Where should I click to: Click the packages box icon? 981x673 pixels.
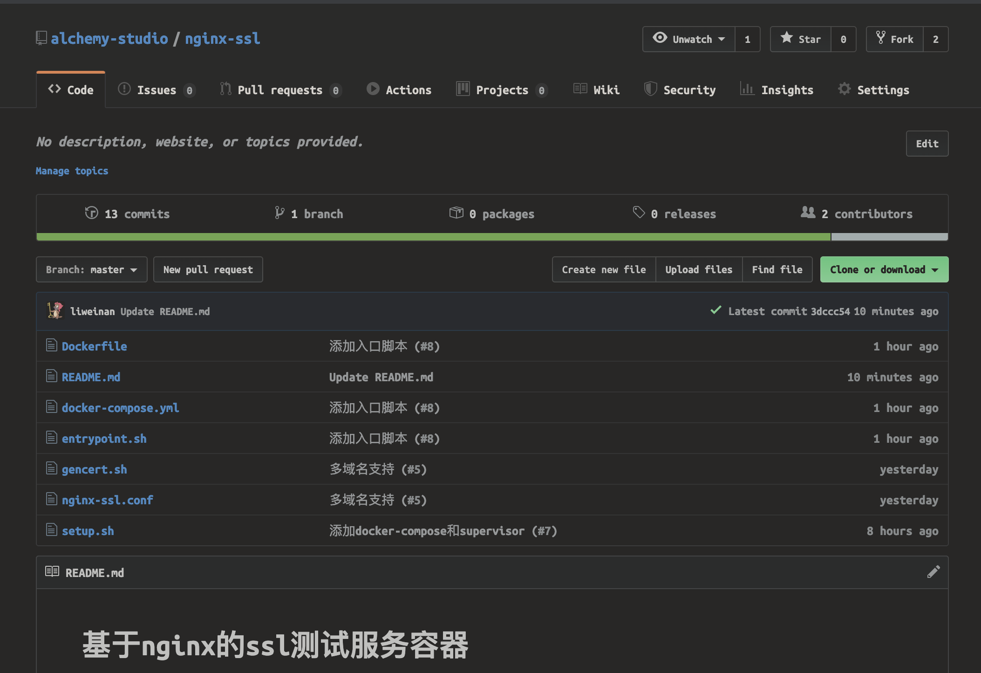click(456, 213)
